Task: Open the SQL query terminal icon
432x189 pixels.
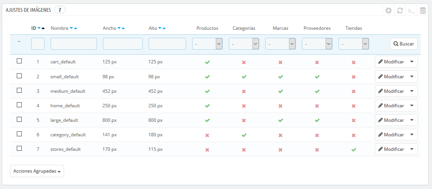Action: click(411, 11)
